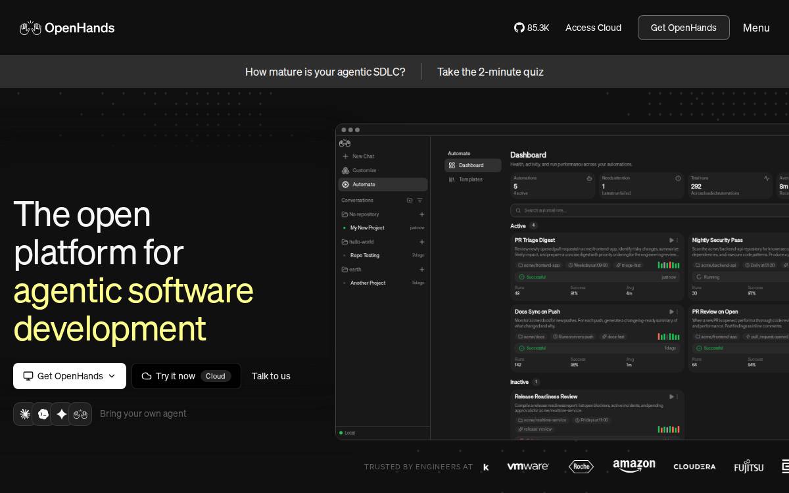This screenshot has width=789, height=493.
Task: Click the triage-fast tag
Action: tap(629, 266)
